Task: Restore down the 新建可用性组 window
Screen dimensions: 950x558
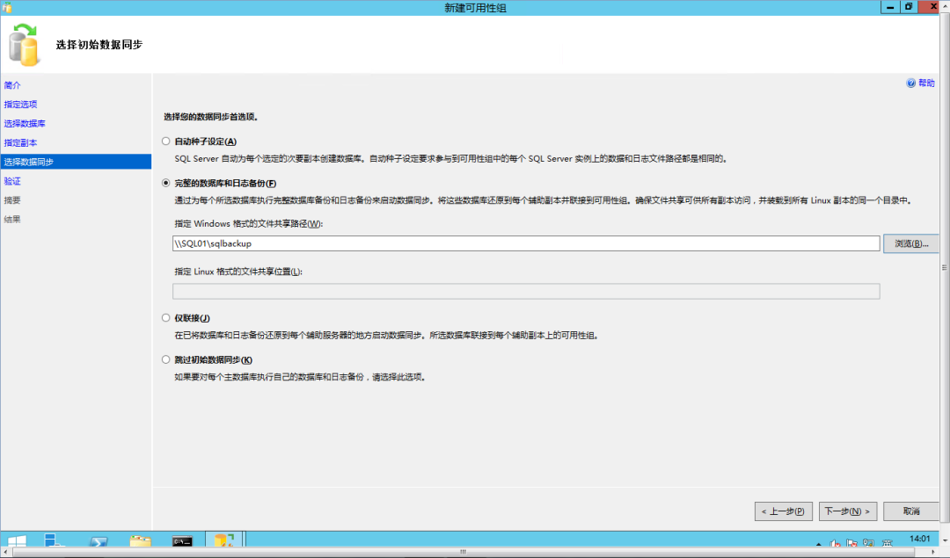Action: pyautogui.click(x=908, y=7)
